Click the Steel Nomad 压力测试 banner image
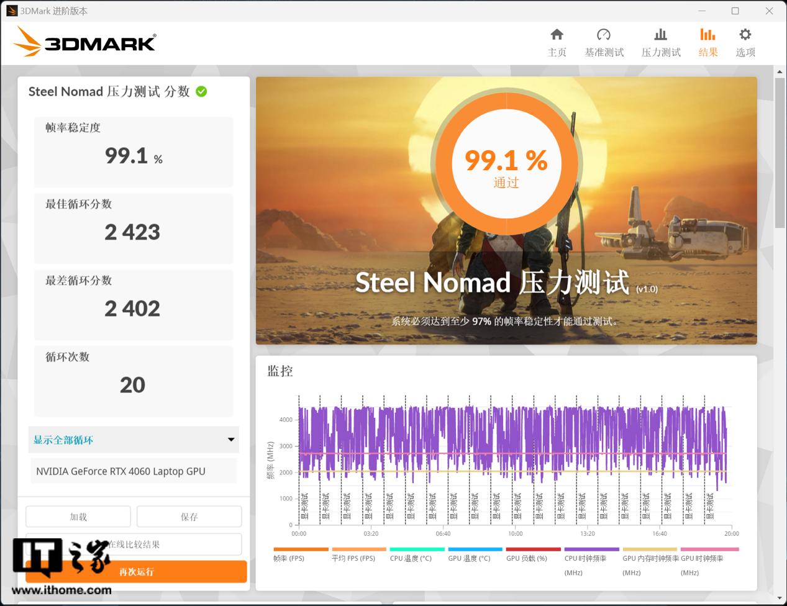 506,210
